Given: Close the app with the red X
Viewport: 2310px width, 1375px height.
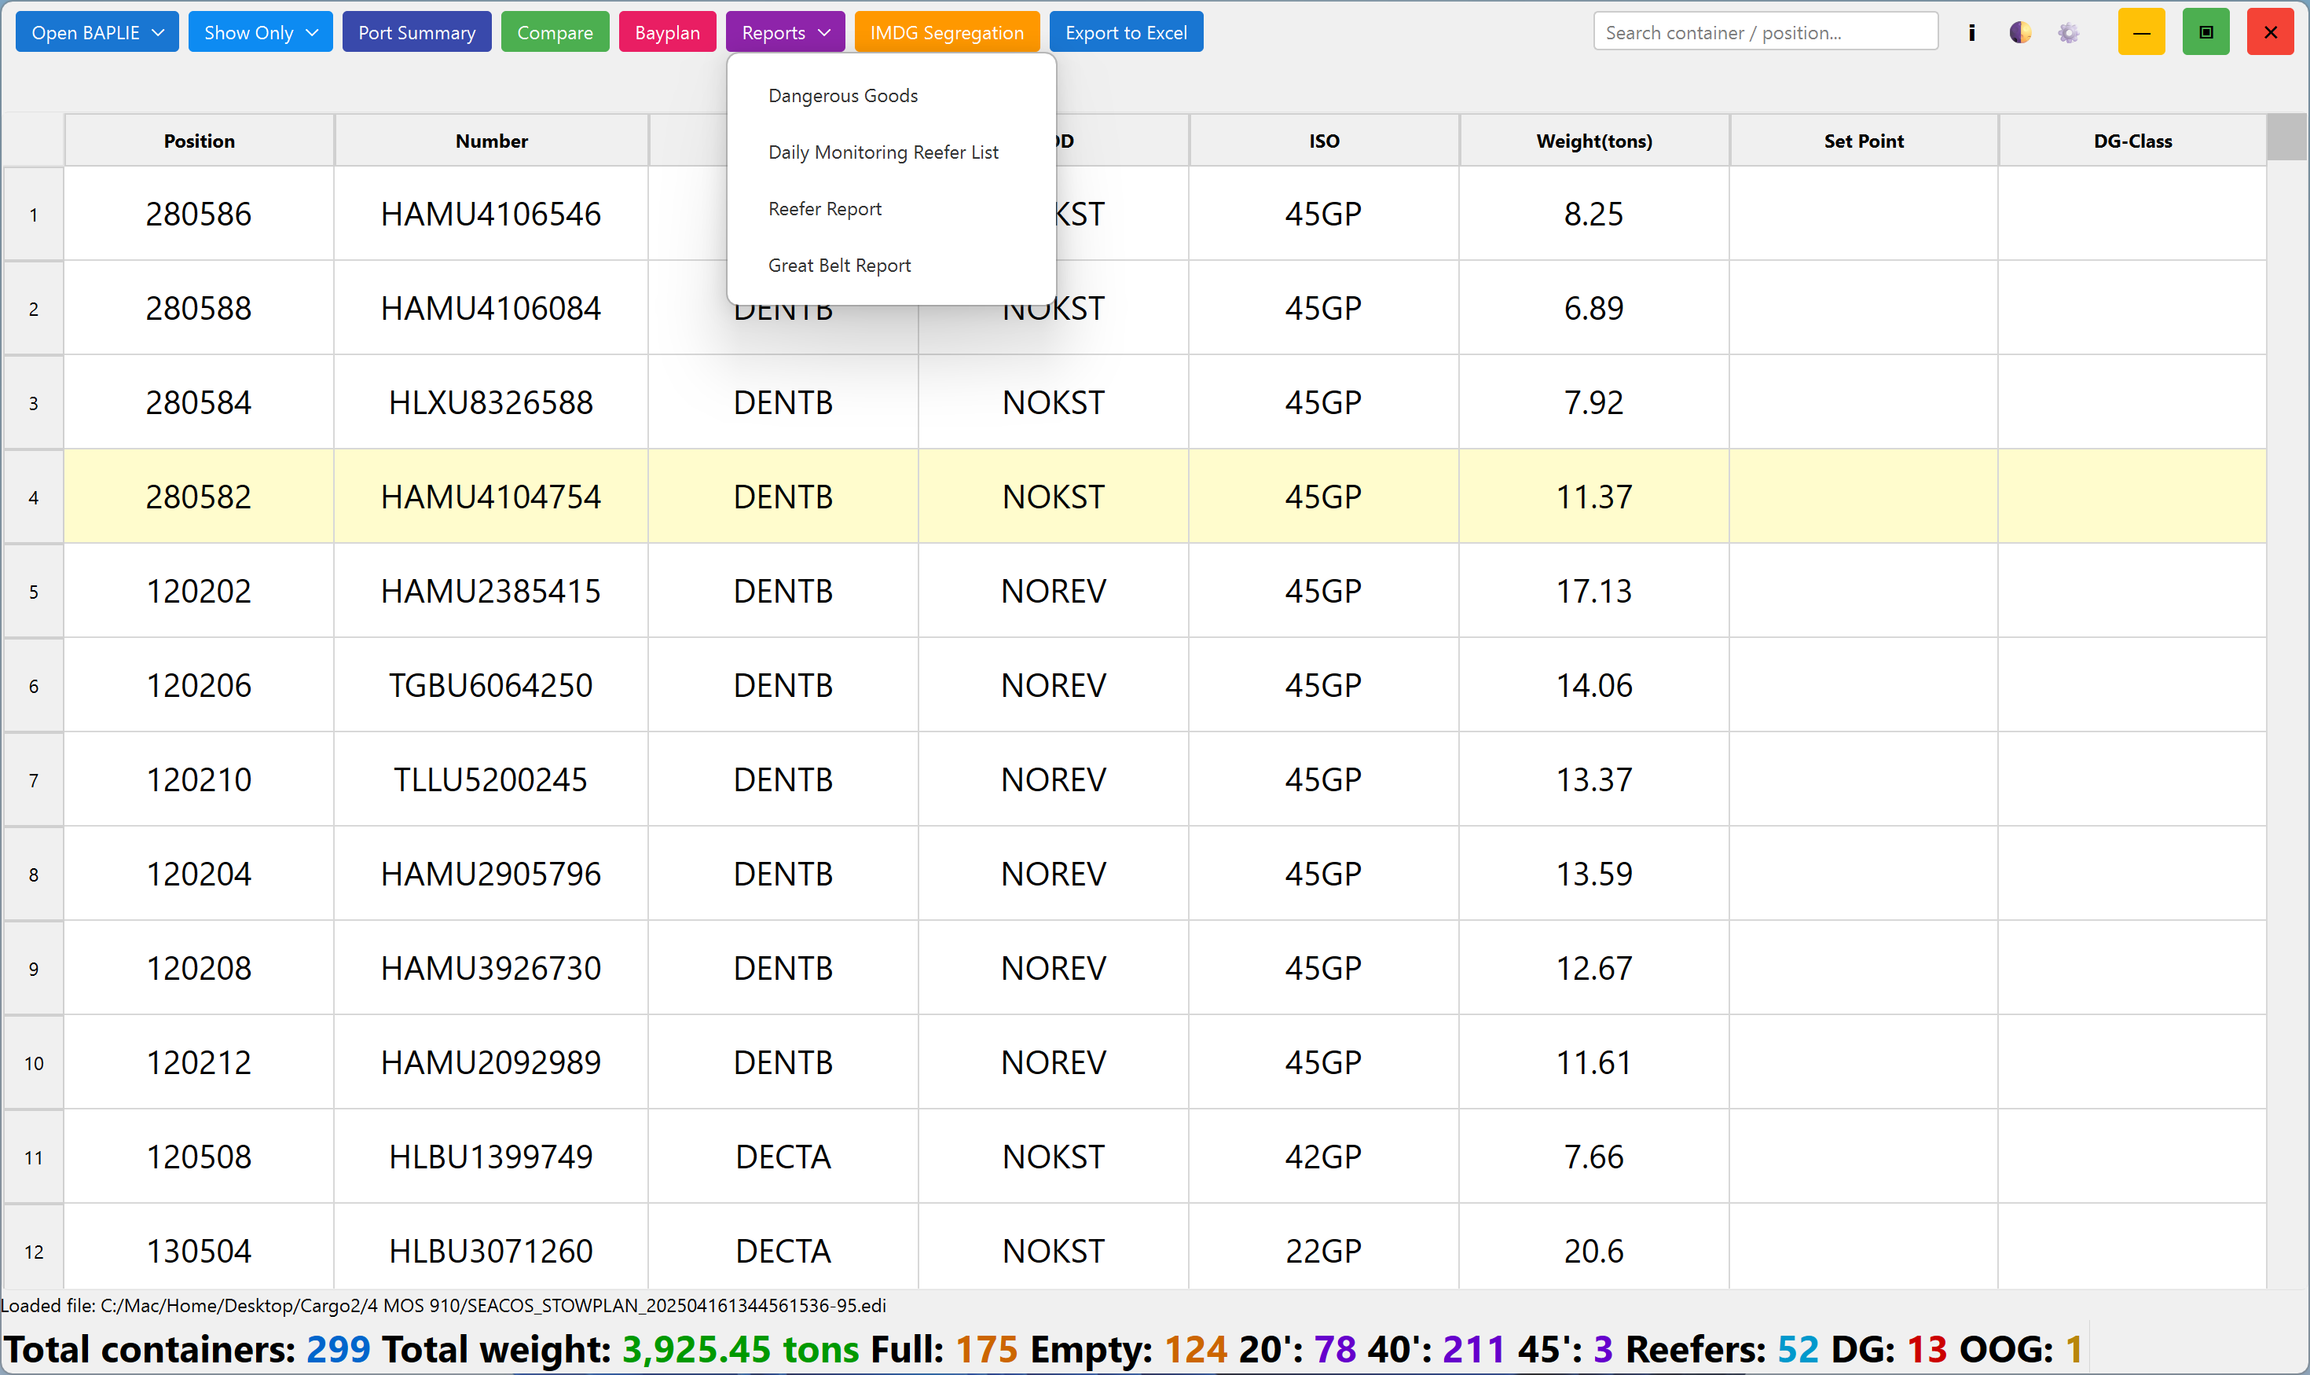Looking at the screenshot, I should tap(2269, 32).
